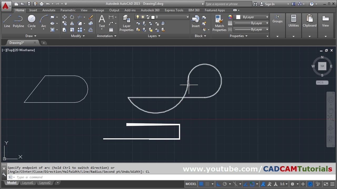
Task: Open the Layer Properties manager
Action: [x=126, y=23]
